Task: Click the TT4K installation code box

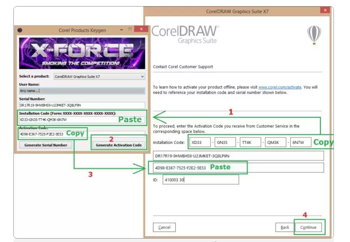Action: click(x=250, y=142)
